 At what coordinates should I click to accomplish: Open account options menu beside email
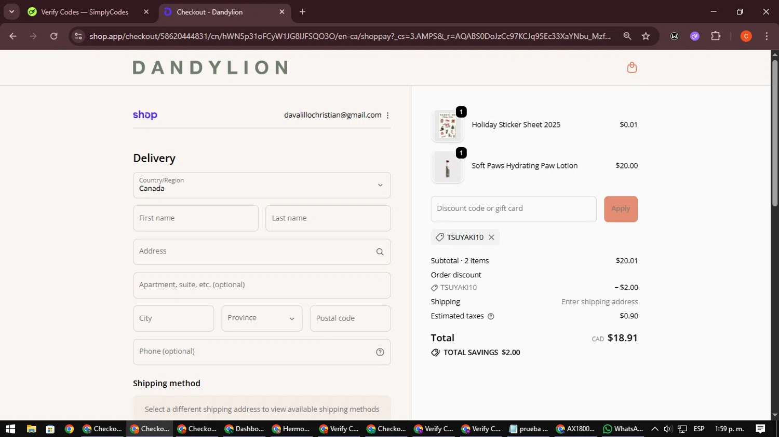click(387, 115)
